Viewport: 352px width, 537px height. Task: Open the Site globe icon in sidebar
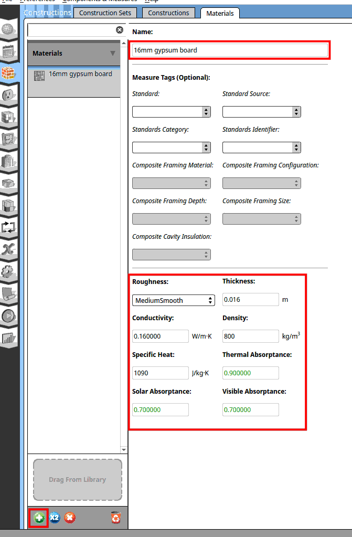coord(9,29)
